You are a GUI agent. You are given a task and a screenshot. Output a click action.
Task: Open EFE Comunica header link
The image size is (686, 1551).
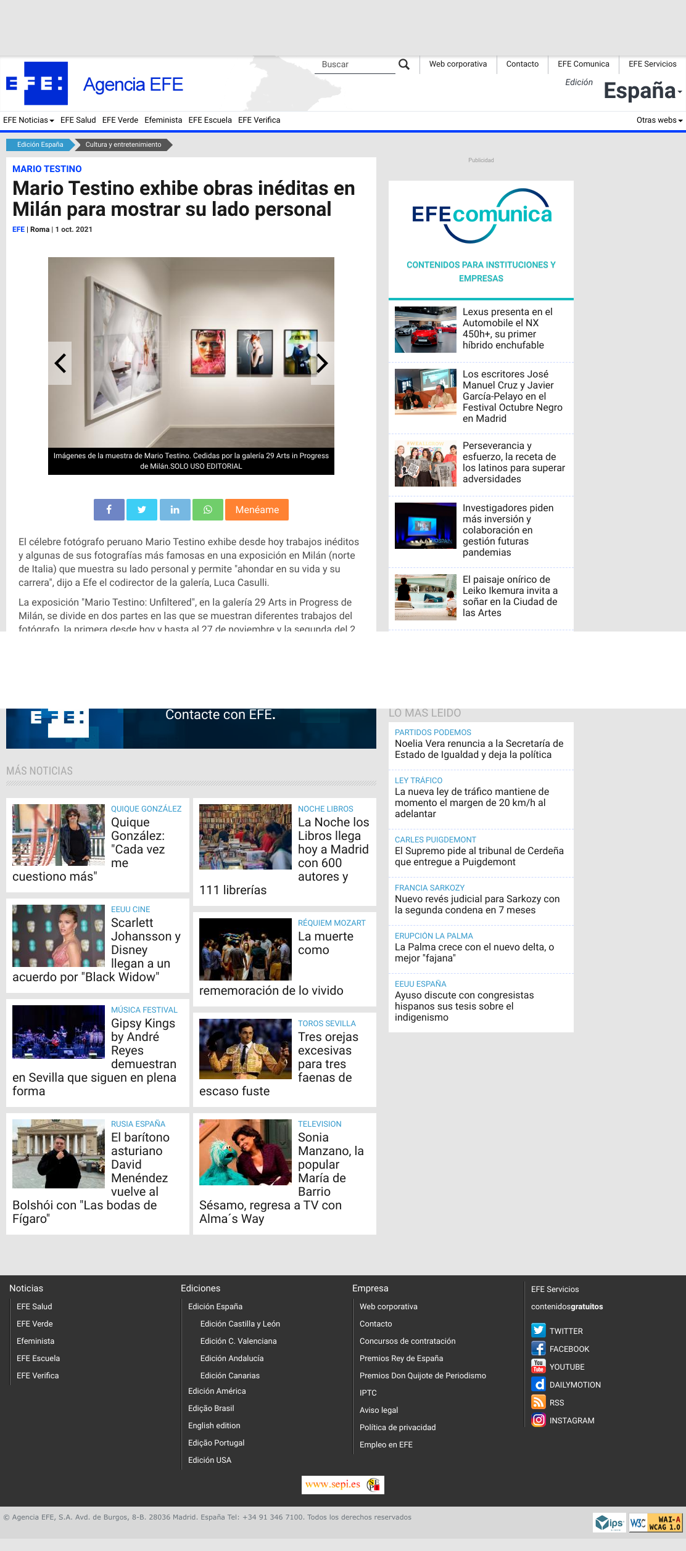(584, 64)
